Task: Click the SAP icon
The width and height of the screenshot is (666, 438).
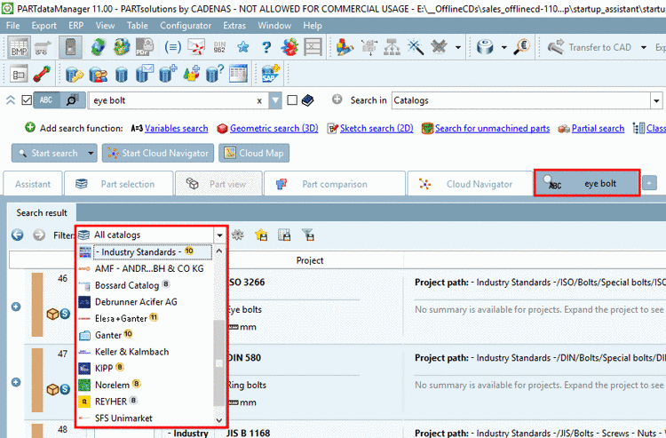Action: click(x=271, y=74)
